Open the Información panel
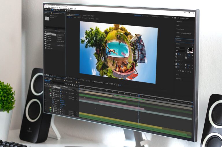This screenshot has height=147, width=222. [x=179, y=22]
